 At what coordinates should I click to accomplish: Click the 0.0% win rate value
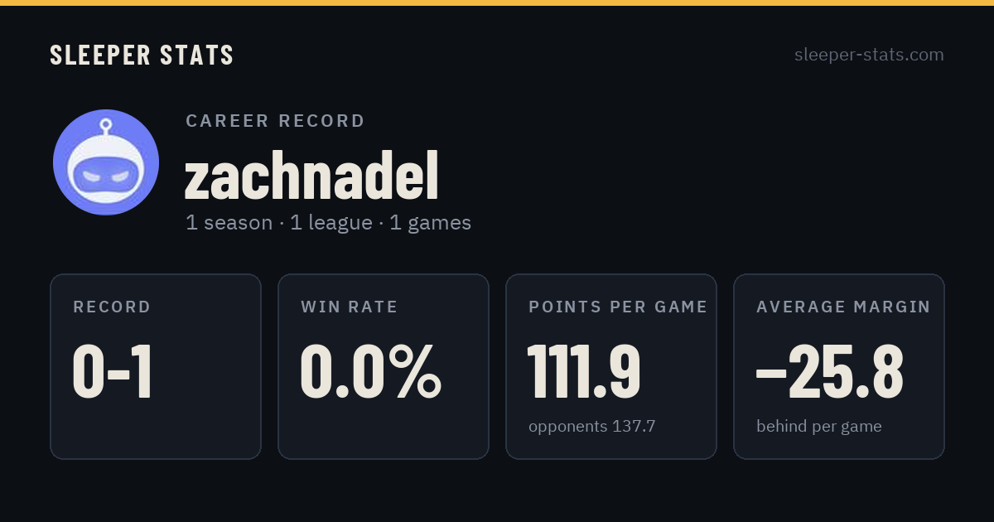pos(370,372)
